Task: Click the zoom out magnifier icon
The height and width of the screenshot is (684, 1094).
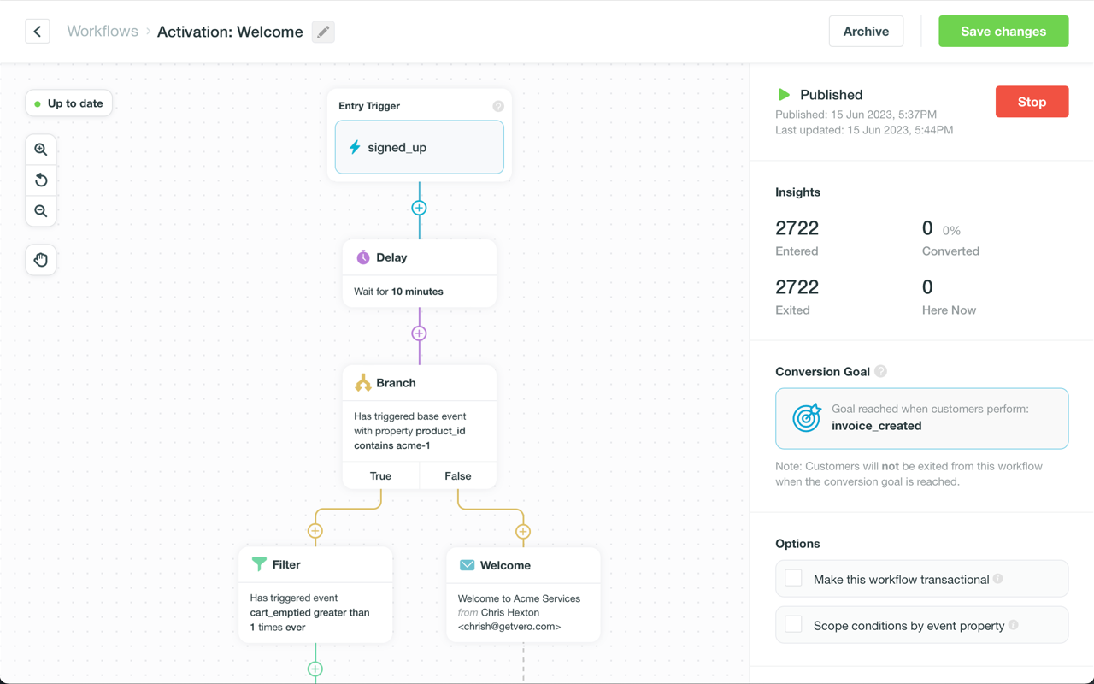Action: [41, 211]
